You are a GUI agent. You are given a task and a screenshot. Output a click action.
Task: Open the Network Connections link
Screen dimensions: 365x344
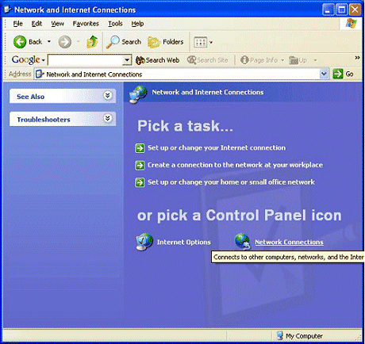(289, 242)
